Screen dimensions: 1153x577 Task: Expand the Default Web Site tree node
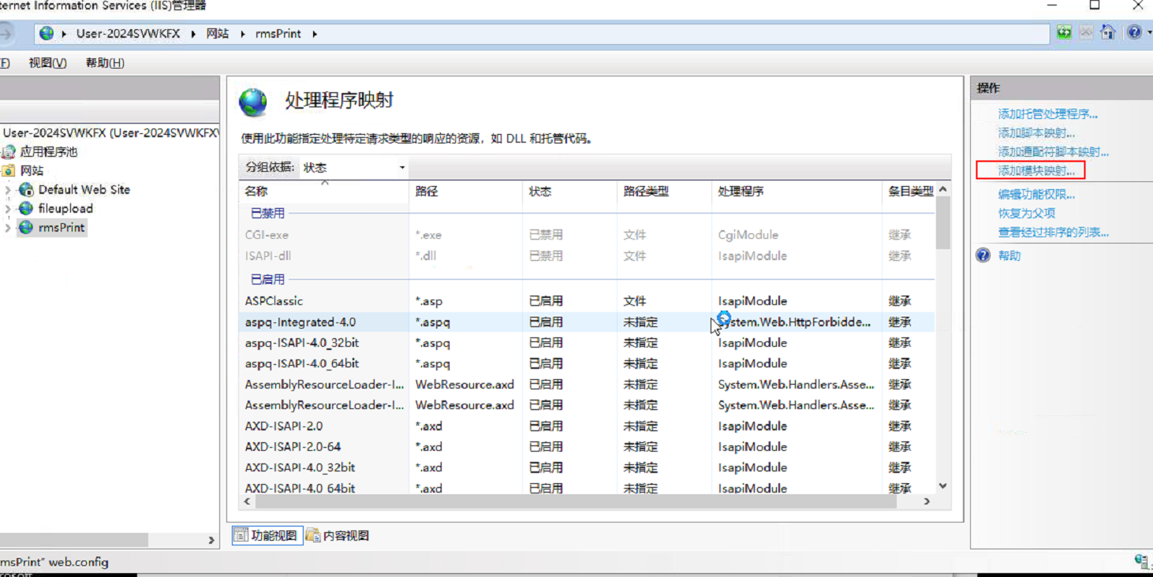[8, 190]
